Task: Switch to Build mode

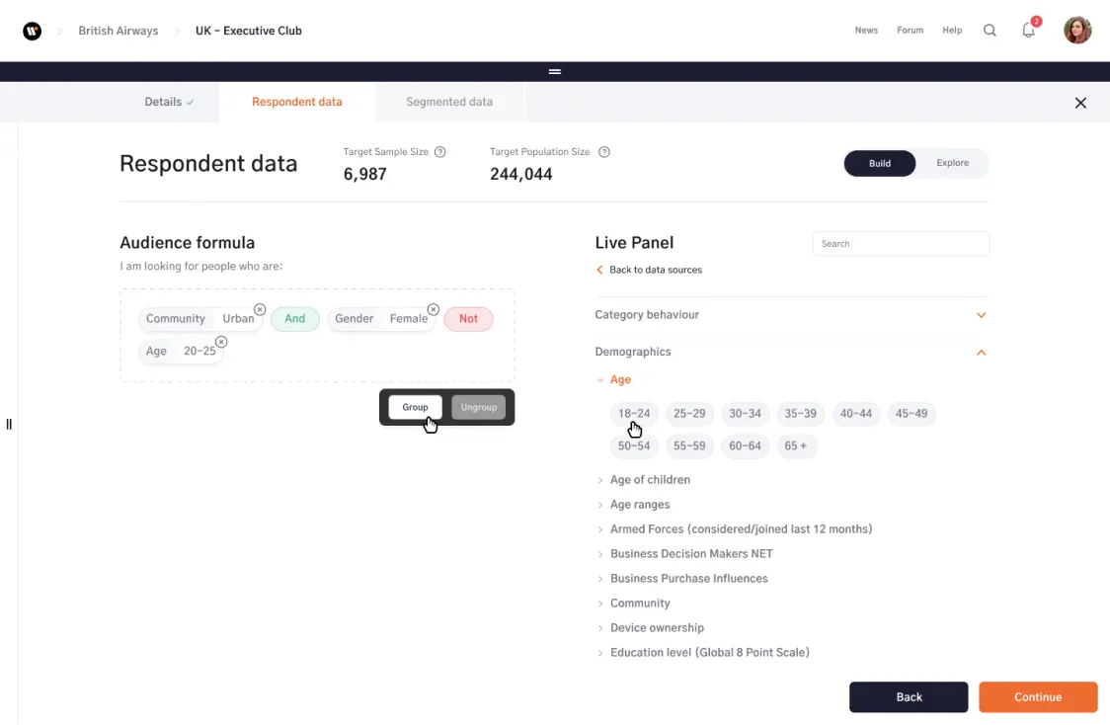Action: pos(879,164)
